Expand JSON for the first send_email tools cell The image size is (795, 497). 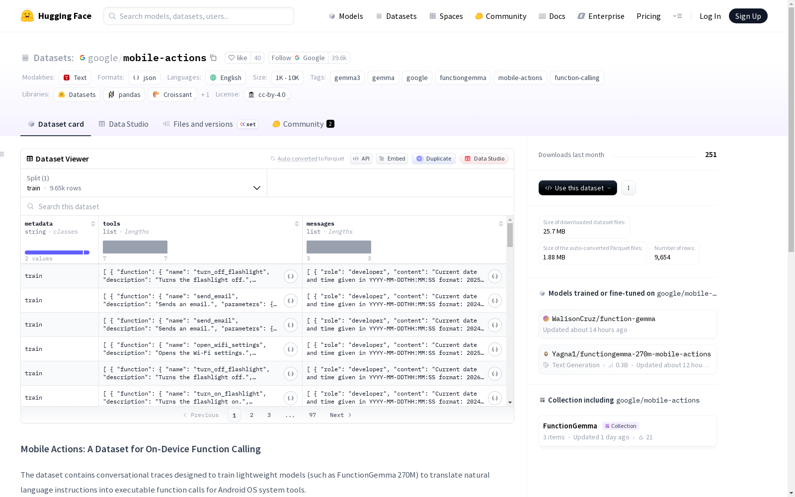[x=291, y=301]
